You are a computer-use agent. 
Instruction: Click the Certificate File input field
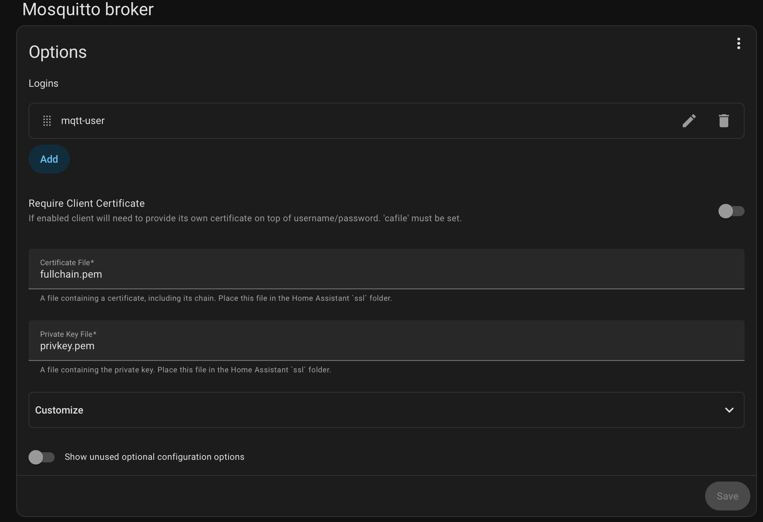386,274
